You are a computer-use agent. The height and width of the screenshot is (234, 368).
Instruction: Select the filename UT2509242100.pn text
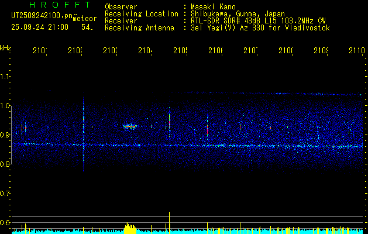point(42,15)
